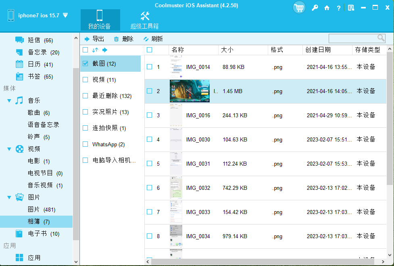Click the game screenshot thumbnail in row 2

pos(190,91)
